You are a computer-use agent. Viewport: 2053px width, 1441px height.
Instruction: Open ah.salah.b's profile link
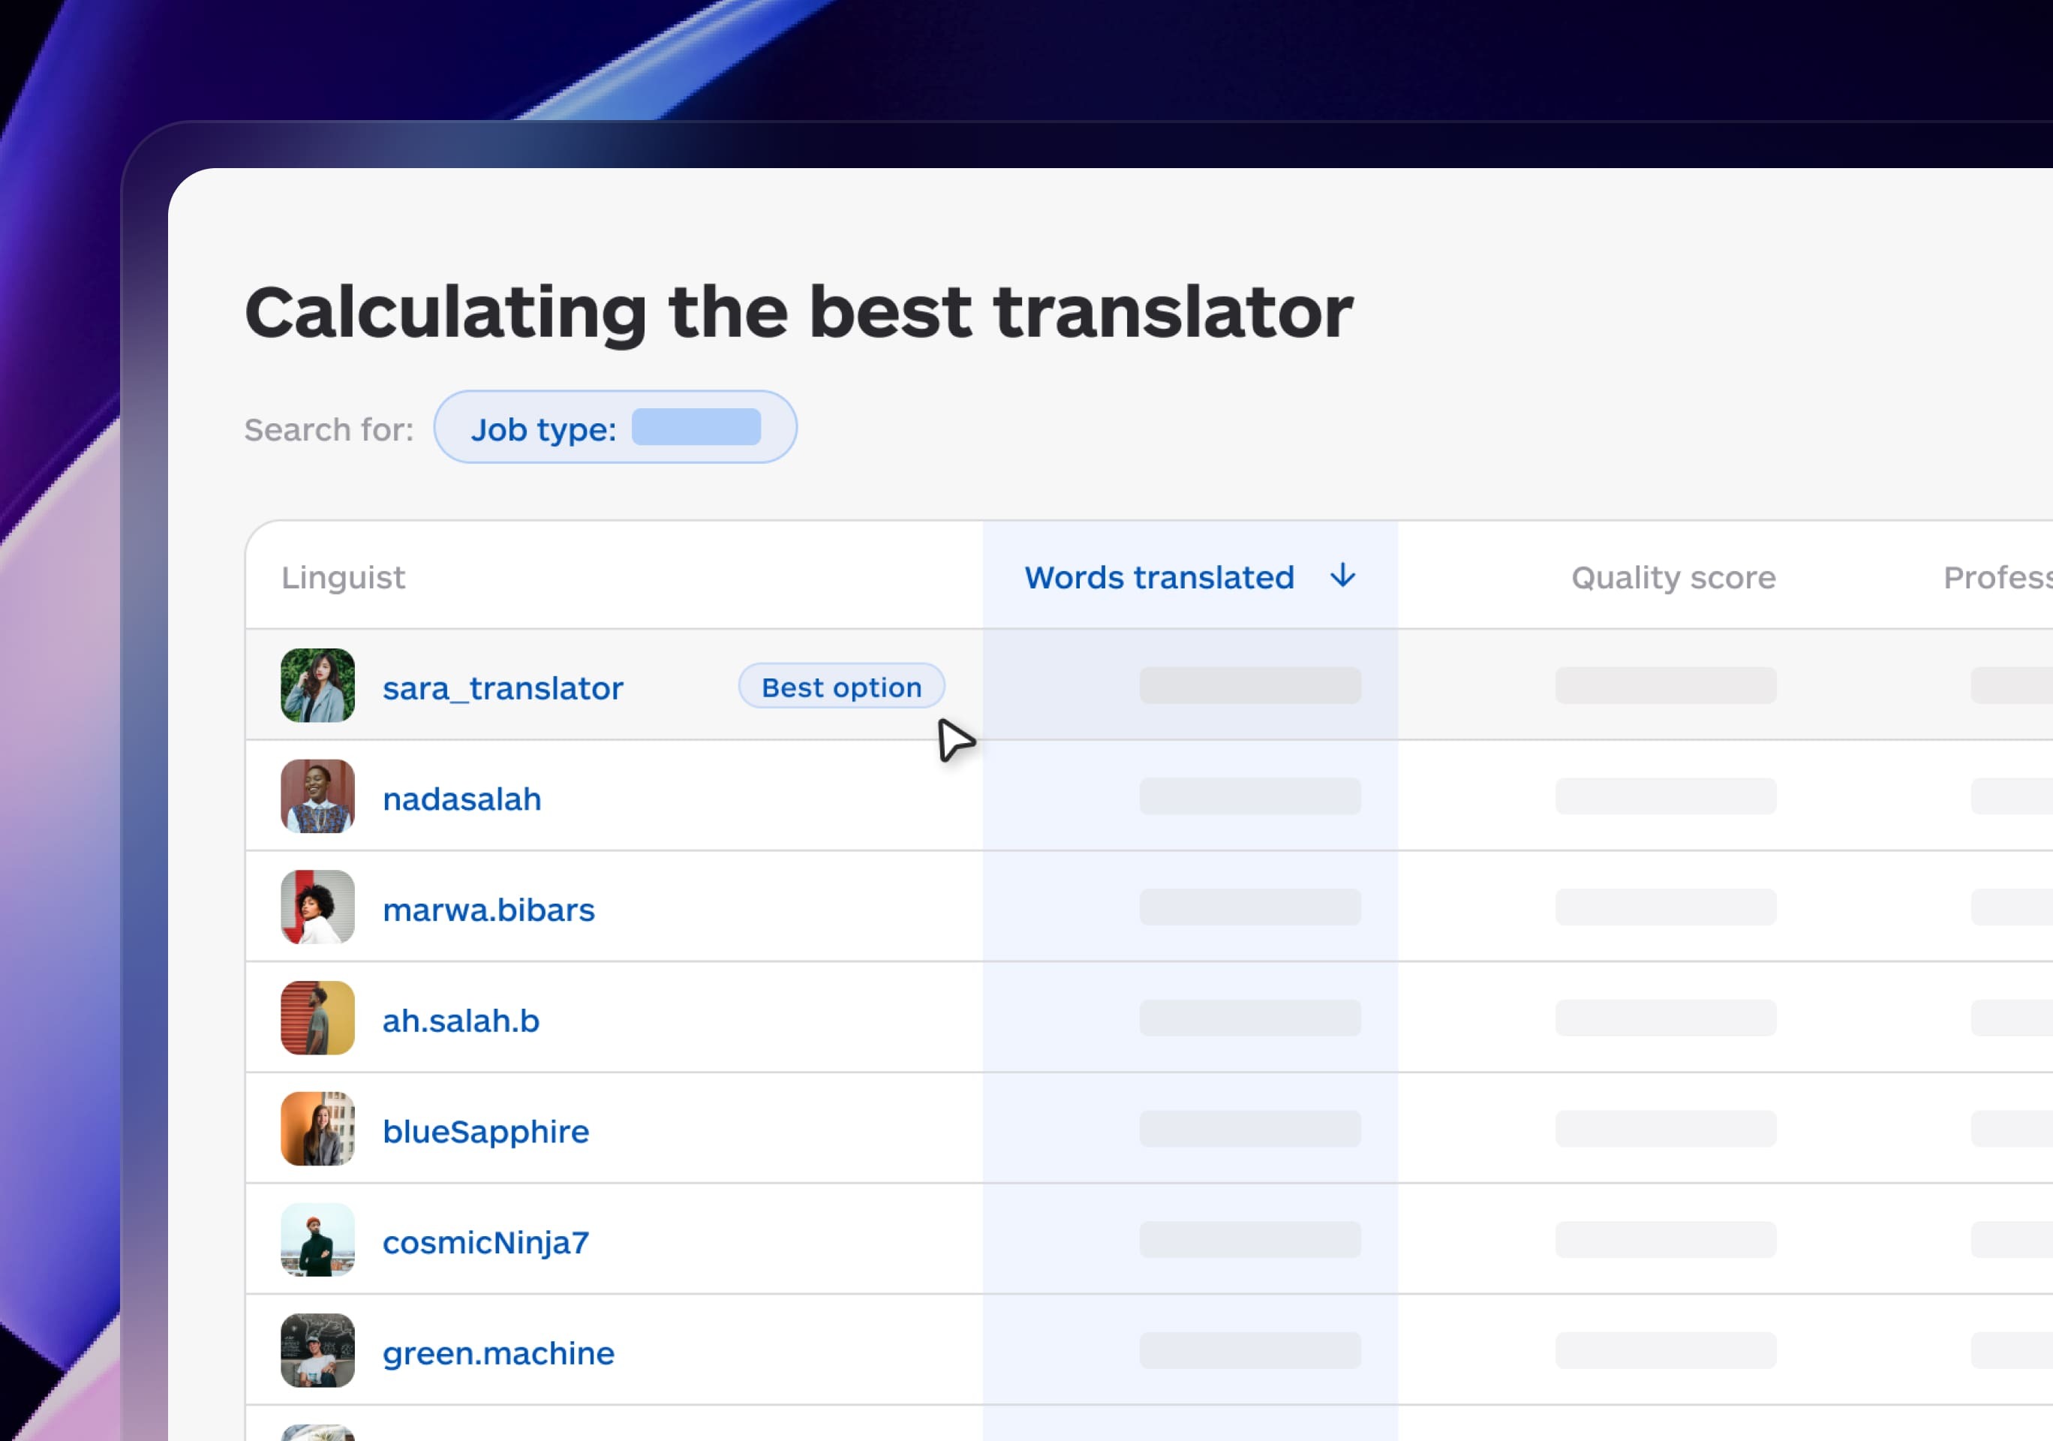pyautogui.click(x=461, y=1020)
